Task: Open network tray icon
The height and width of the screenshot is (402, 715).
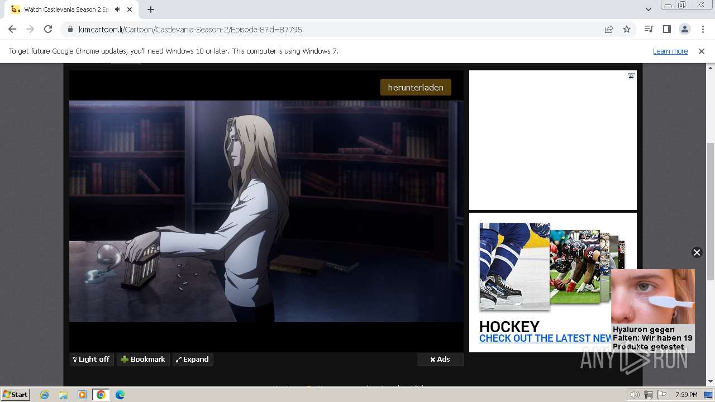Action: pos(649,395)
